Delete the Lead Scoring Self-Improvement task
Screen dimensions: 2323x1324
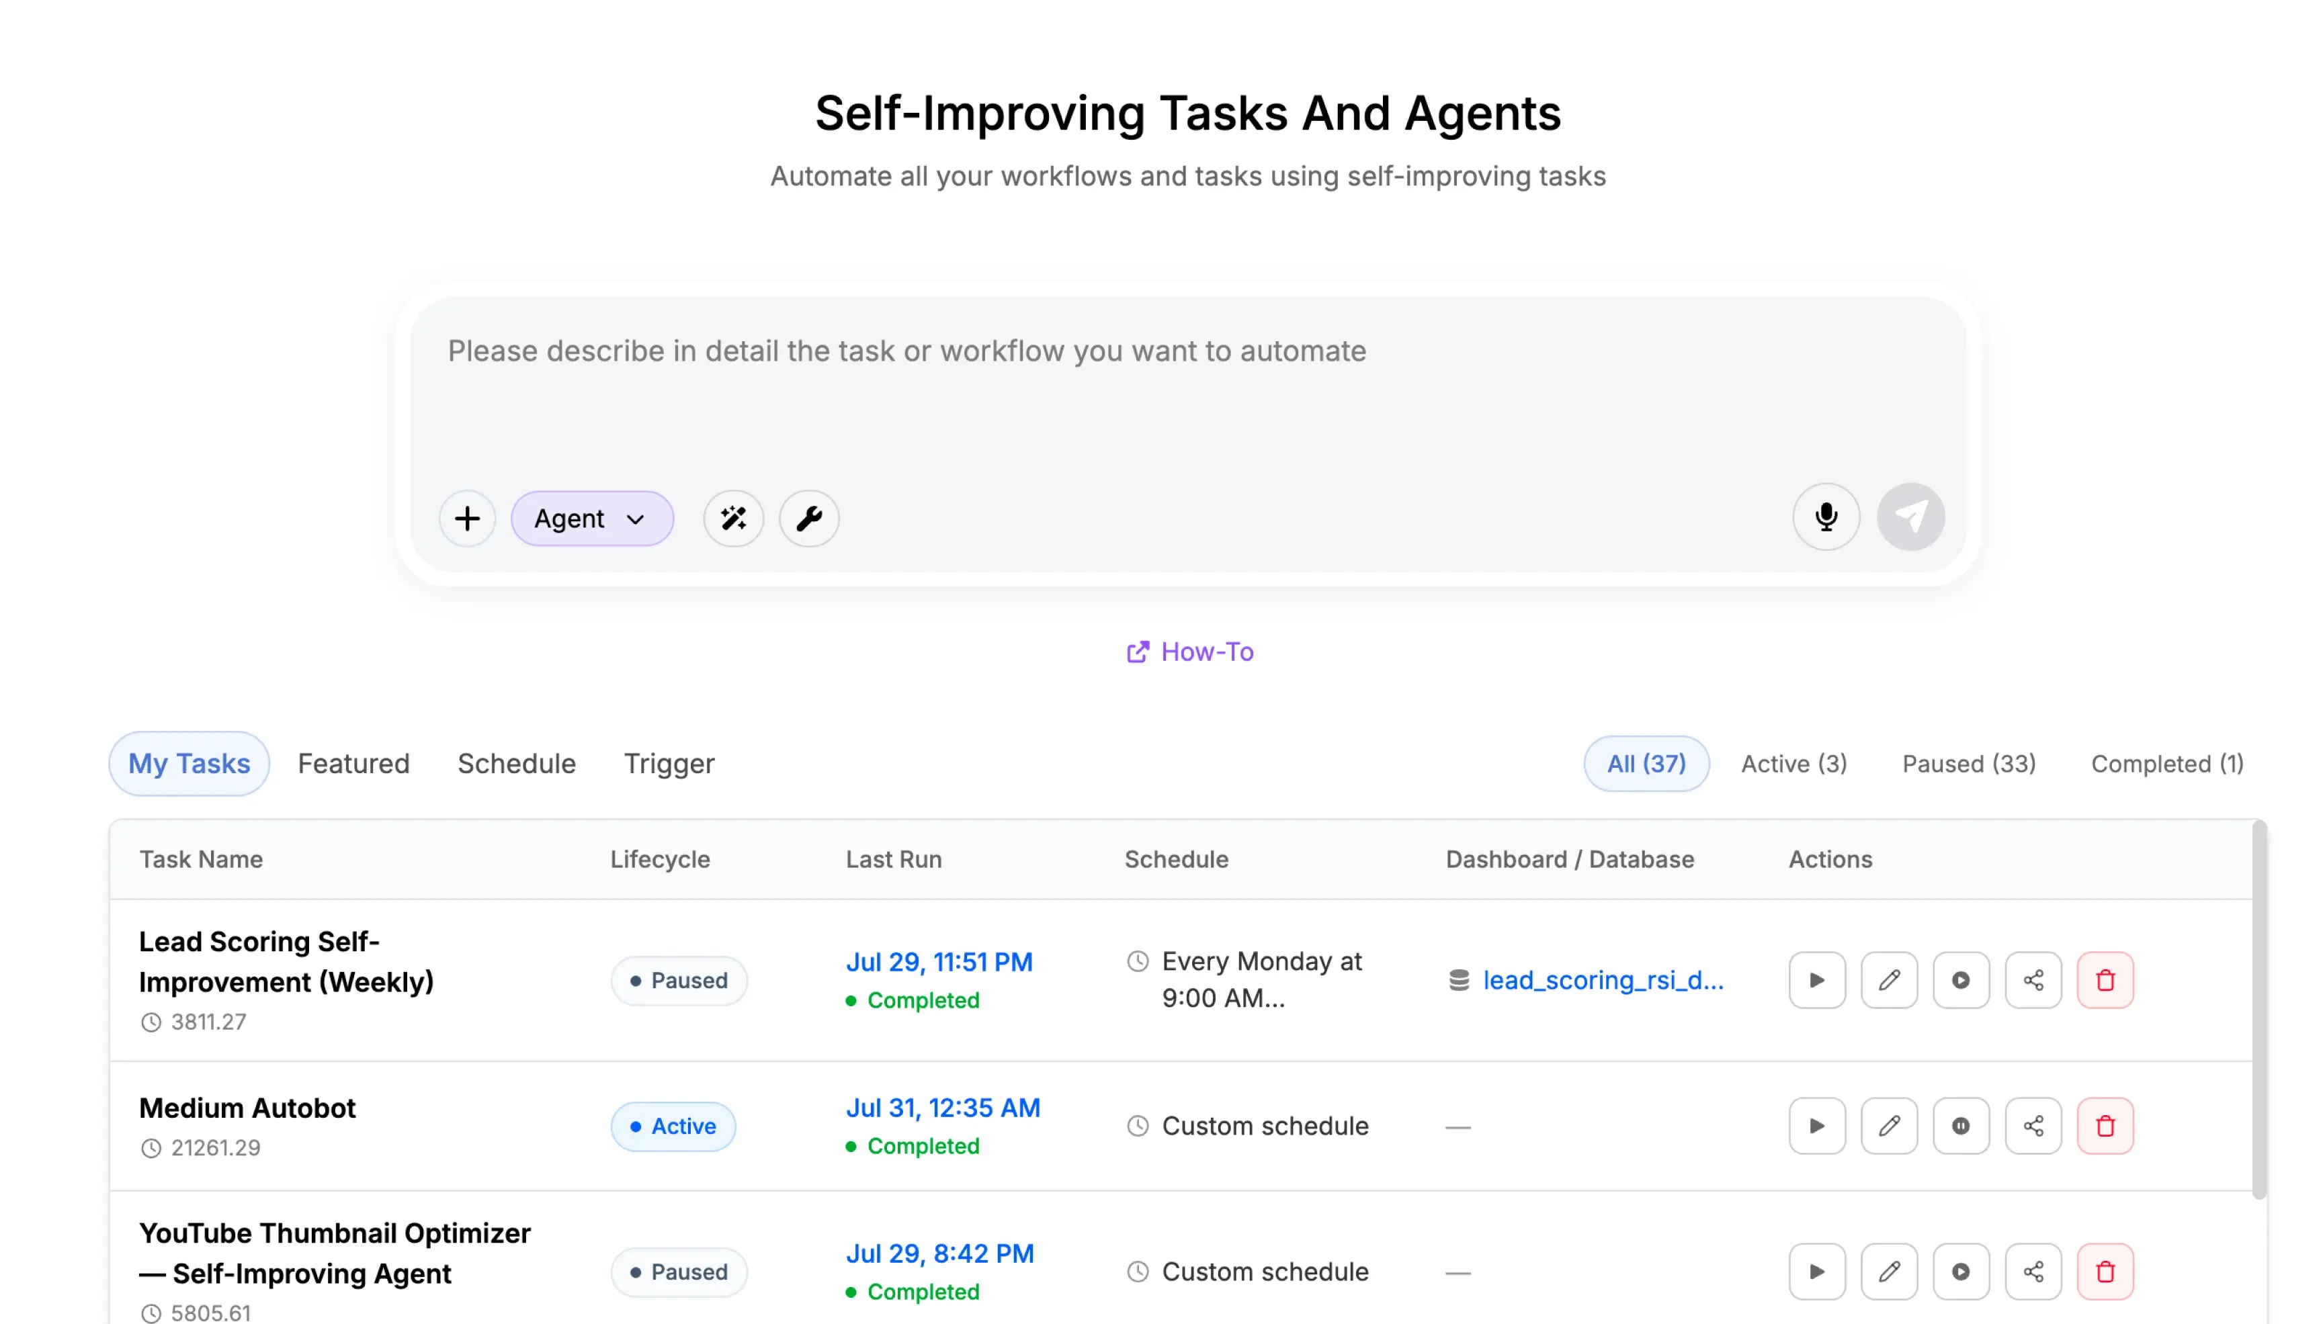(2105, 980)
